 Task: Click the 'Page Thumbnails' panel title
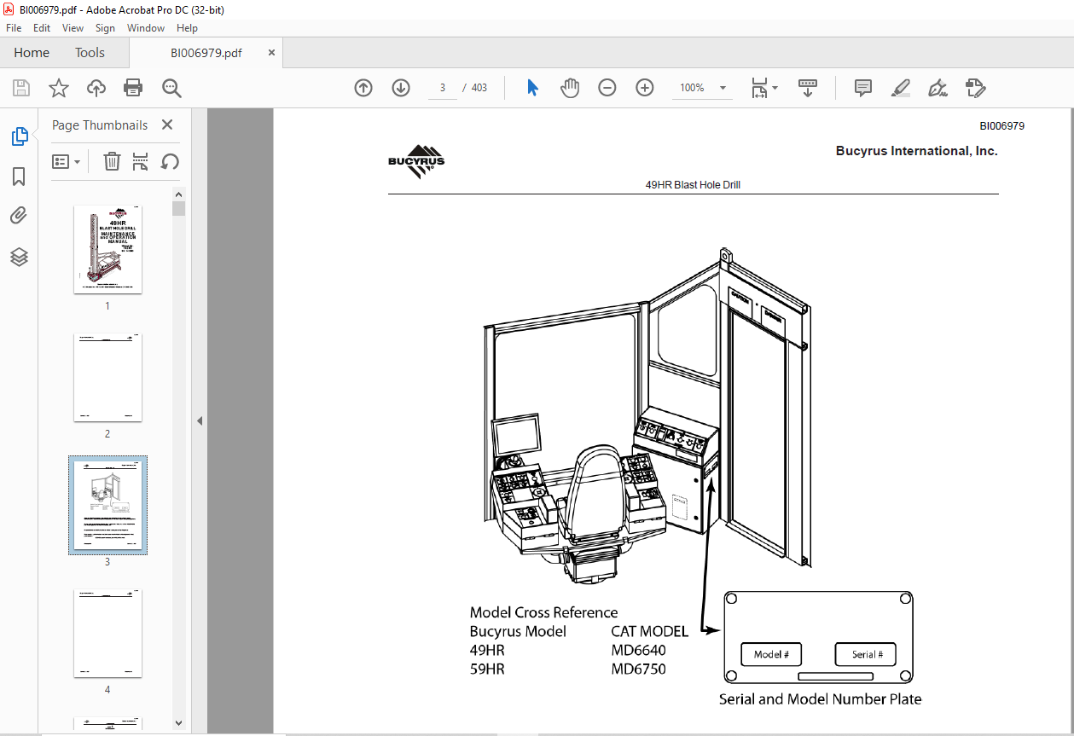pyautogui.click(x=100, y=125)
